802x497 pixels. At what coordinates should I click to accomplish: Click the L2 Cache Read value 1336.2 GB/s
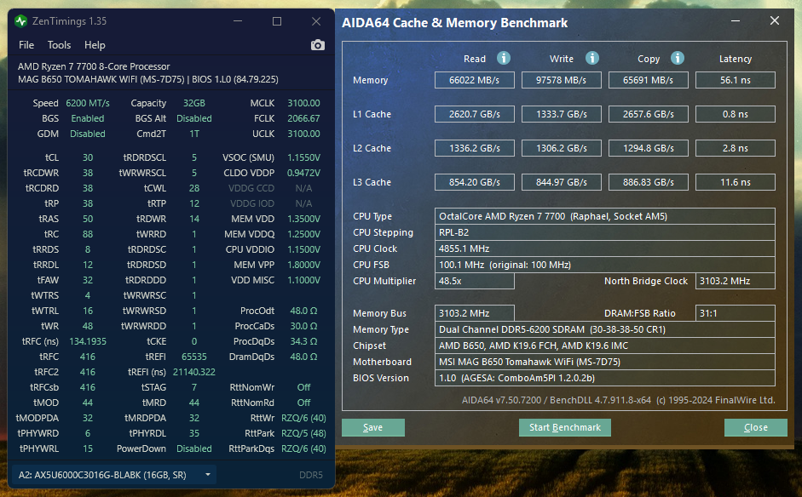(x=475, y=148)
